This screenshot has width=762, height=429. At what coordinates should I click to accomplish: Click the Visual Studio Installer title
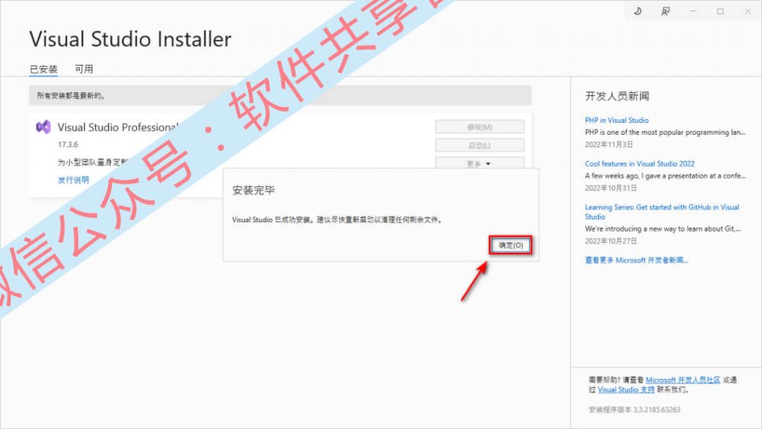pos(130,39)
